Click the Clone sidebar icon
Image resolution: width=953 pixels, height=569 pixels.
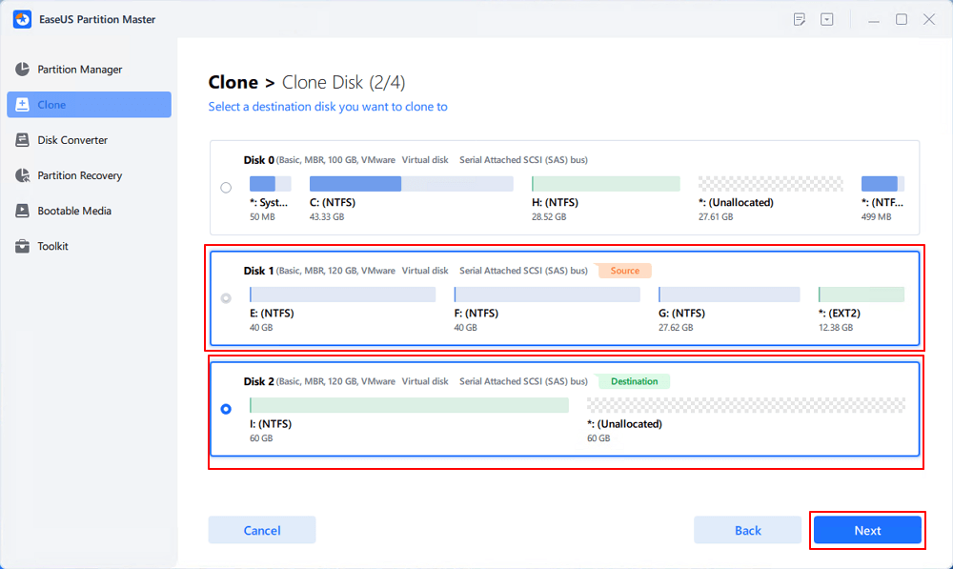(22, 105)
